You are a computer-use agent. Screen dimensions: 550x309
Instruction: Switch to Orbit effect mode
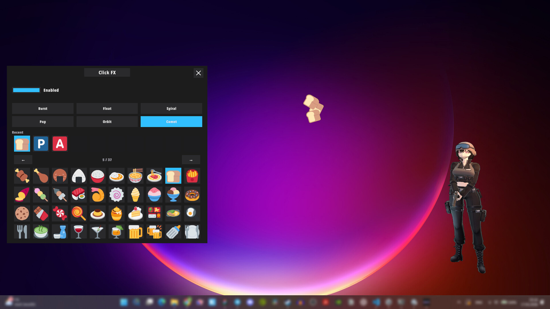(107, 122)
